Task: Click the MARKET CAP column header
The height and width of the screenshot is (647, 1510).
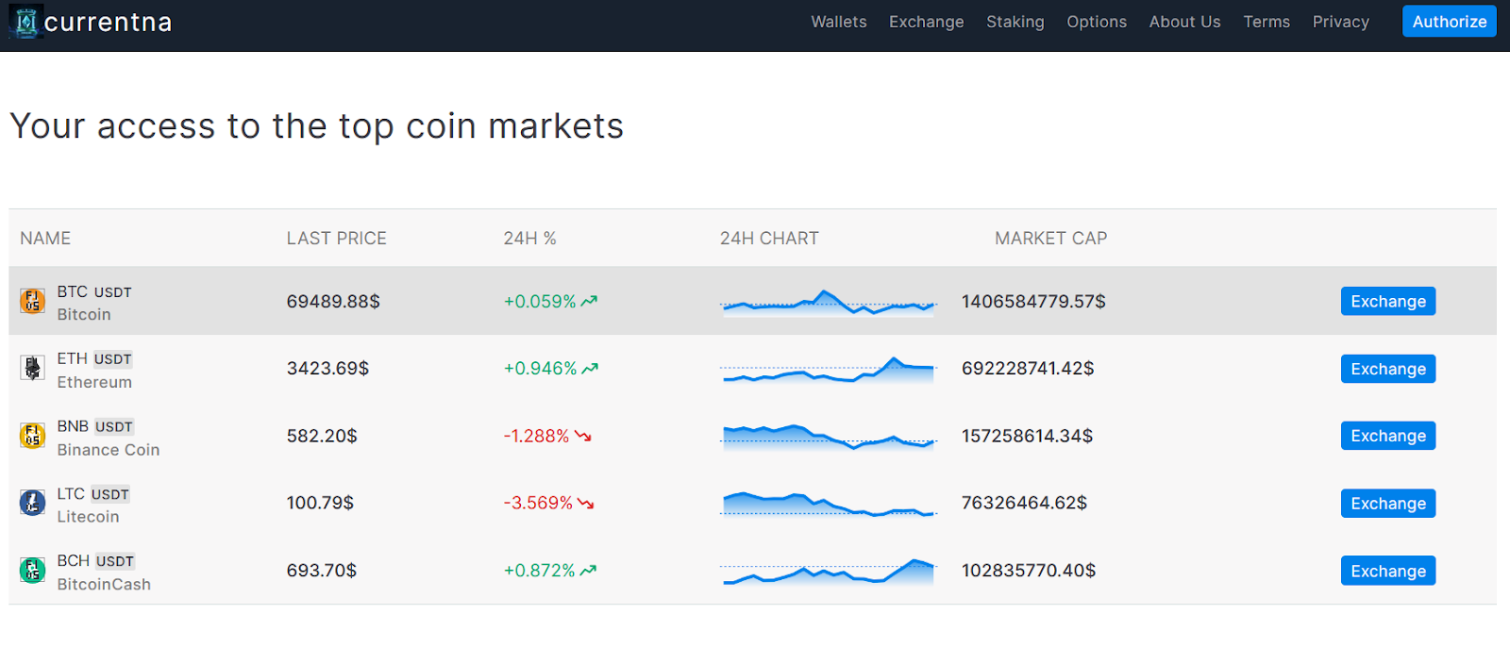Action: pyautogui.click(x=1050, y=239)
